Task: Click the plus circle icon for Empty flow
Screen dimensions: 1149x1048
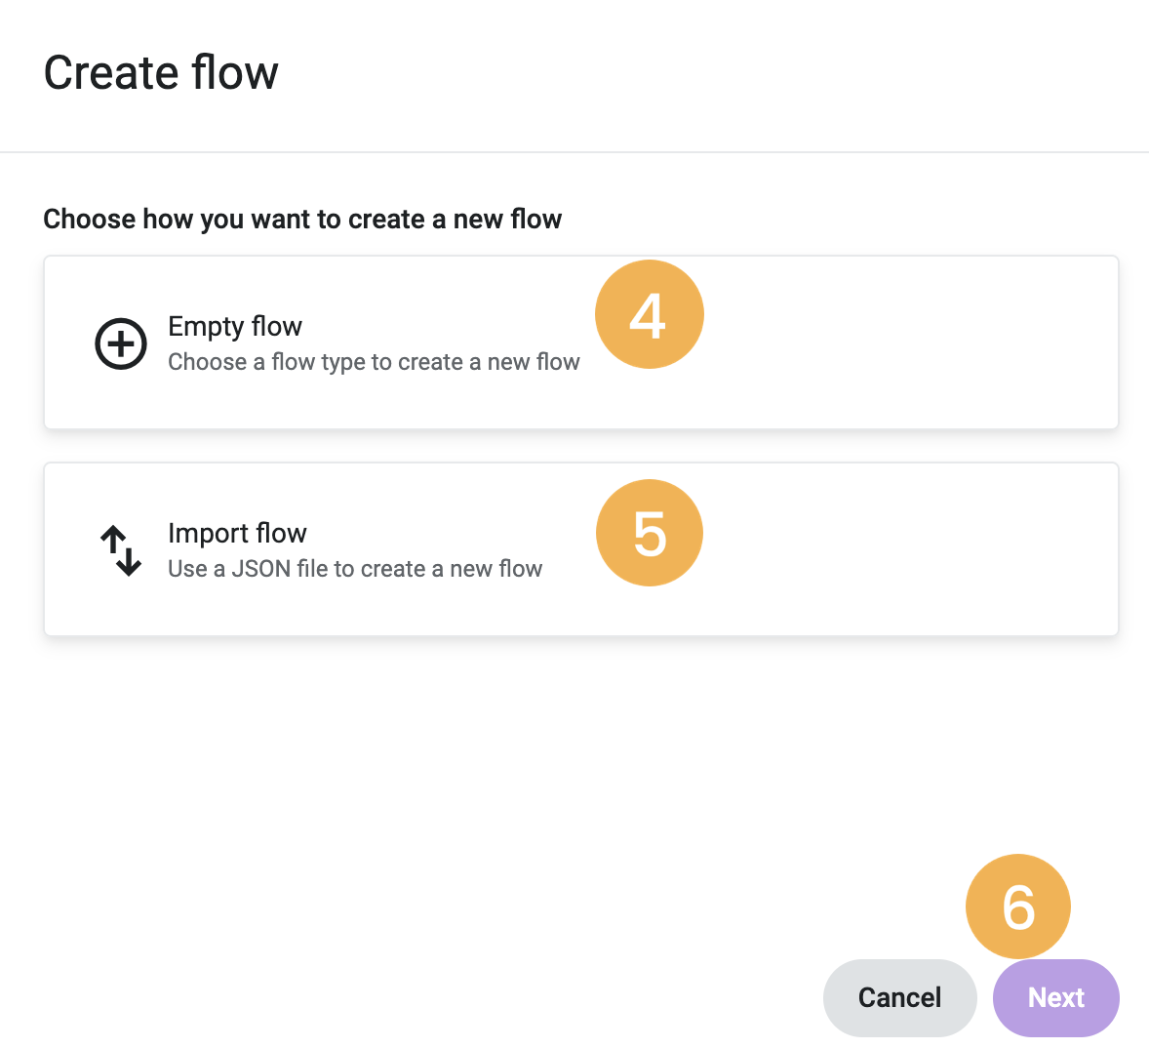Action: point(121,343)
